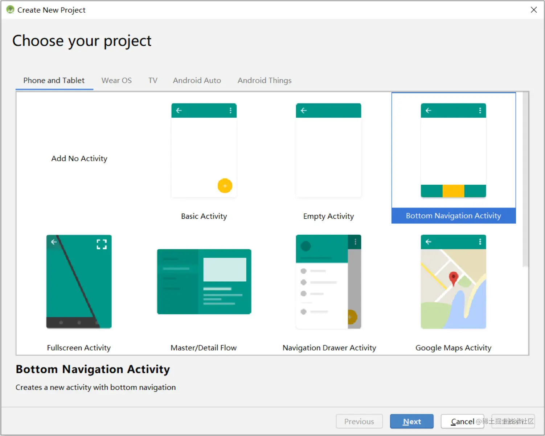Switch to the TV tab
This screenshot has height=436, width=545.
(153, 80)
